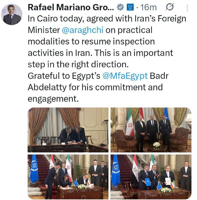The height and width of the screenshot is (200, 197).
Task: Open the bottom-right photo showing signed documents
Action: click(151, 177)
